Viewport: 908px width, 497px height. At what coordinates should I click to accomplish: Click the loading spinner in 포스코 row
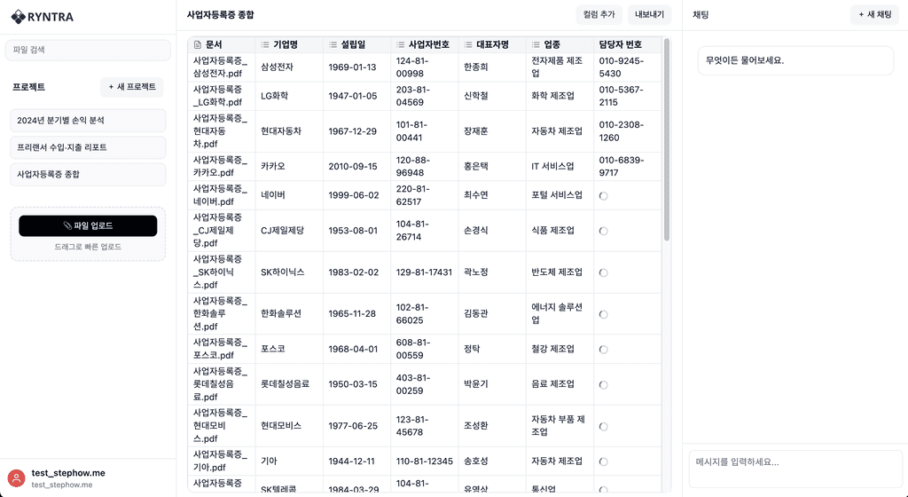click(x=603, y=350)
